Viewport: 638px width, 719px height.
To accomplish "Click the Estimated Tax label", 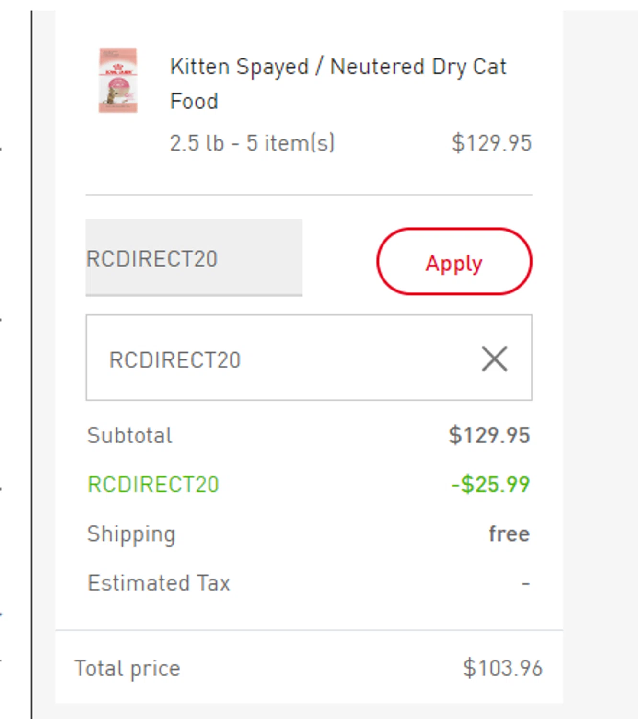I will 159,583.
